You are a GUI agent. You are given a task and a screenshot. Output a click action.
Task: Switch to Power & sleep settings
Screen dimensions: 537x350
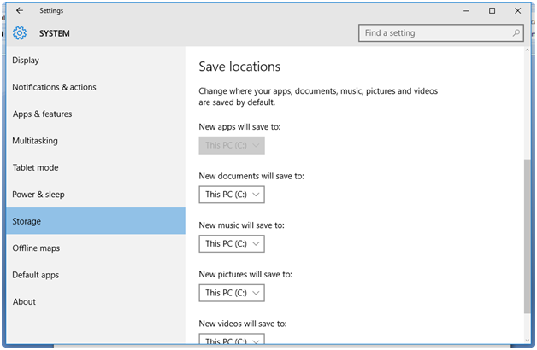[x=38, y=195]
